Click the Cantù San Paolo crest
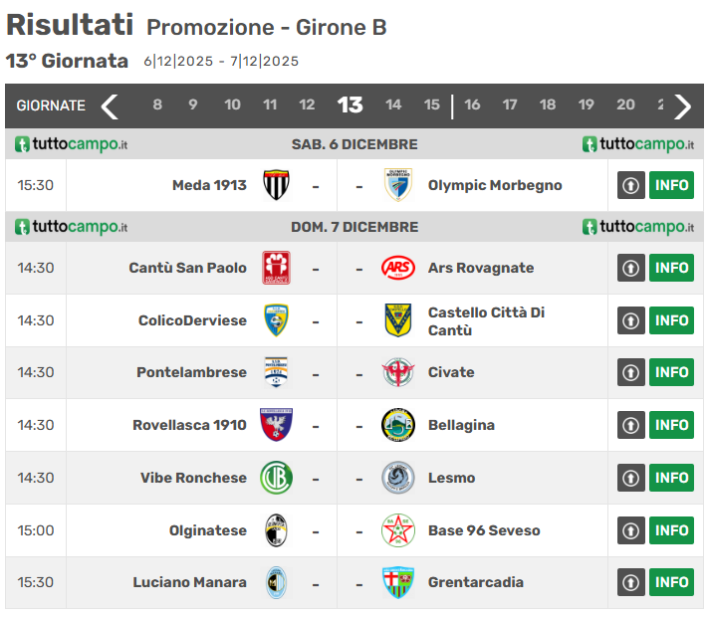Screen dimensions: 709x618 point(276,268)
